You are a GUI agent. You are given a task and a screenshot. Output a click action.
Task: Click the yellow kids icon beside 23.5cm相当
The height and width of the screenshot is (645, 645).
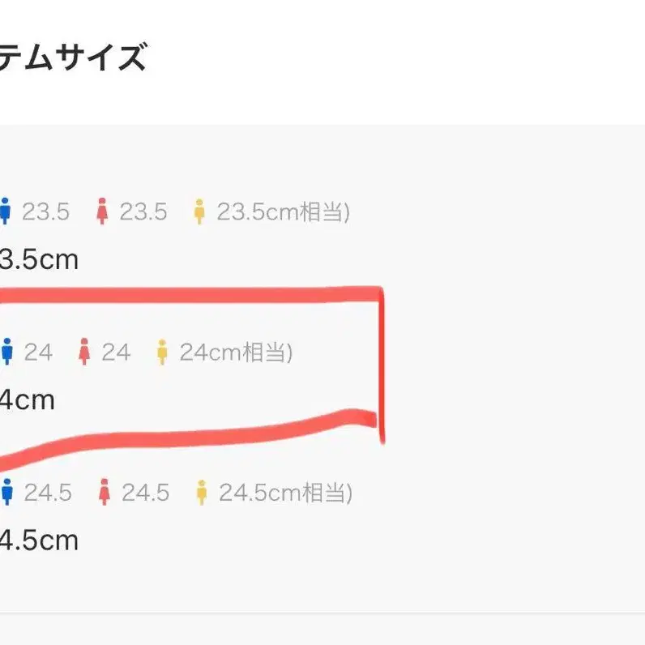tap(199, 212)
